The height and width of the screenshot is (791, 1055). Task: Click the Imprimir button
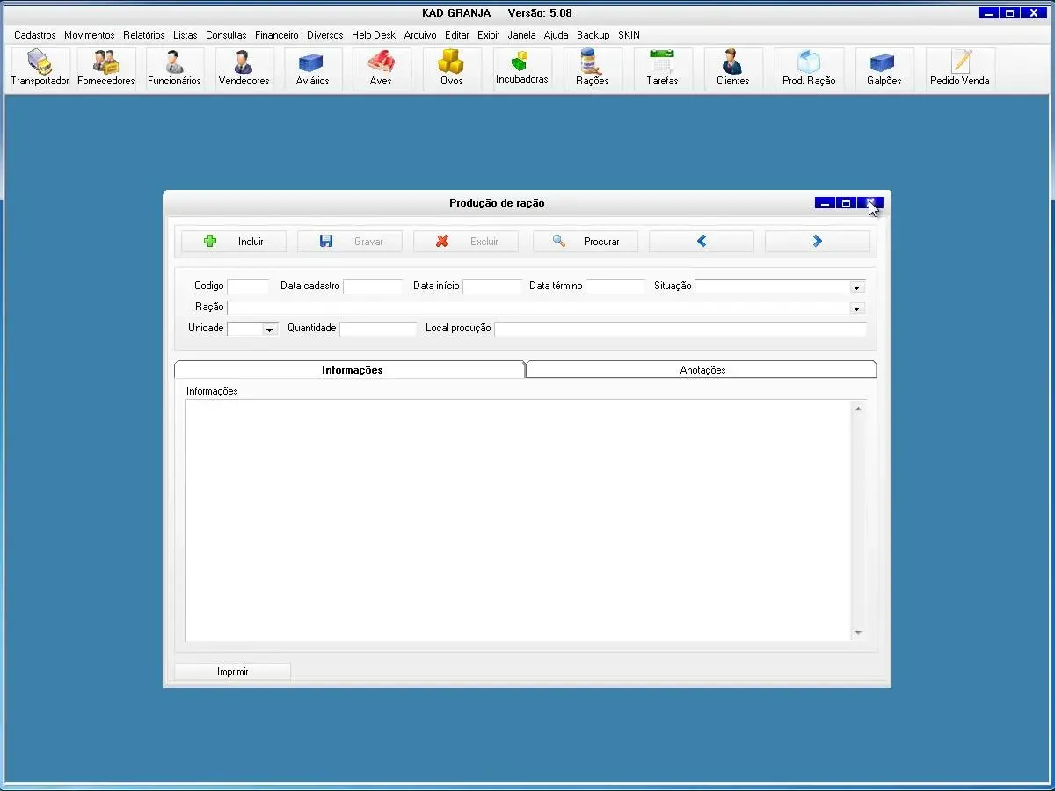pyautogui.click(x=233, y=671)
